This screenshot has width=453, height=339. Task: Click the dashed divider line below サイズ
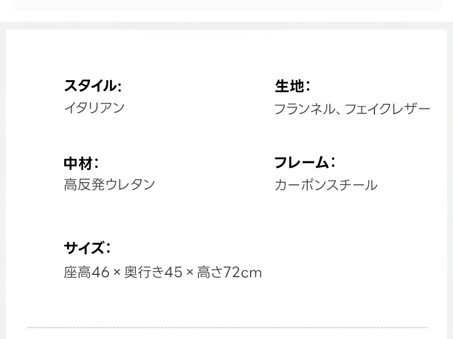226,328
